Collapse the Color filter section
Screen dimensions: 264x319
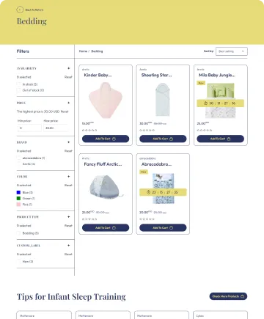pyautogui.click(x=69, y=176)
